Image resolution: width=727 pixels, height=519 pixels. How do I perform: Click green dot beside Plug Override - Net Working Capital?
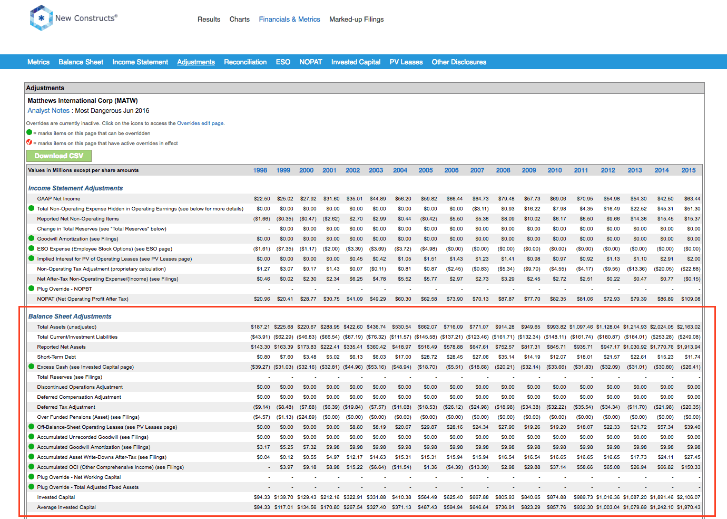pyautogui.click(x=31, y=477)
